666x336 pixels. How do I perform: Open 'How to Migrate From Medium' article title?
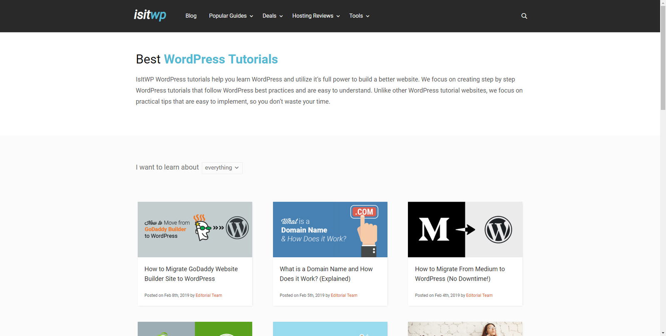tap(460, 274)
